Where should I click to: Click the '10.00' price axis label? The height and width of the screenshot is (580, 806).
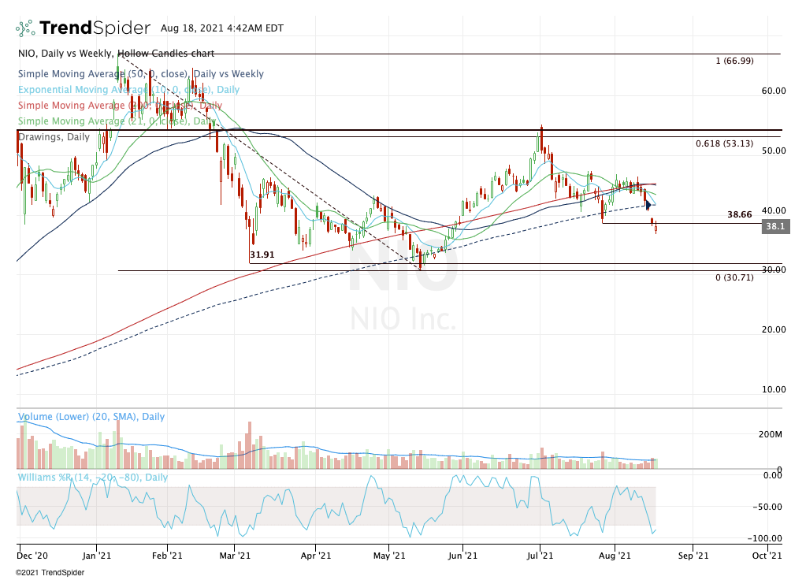[x=774, y=389]
